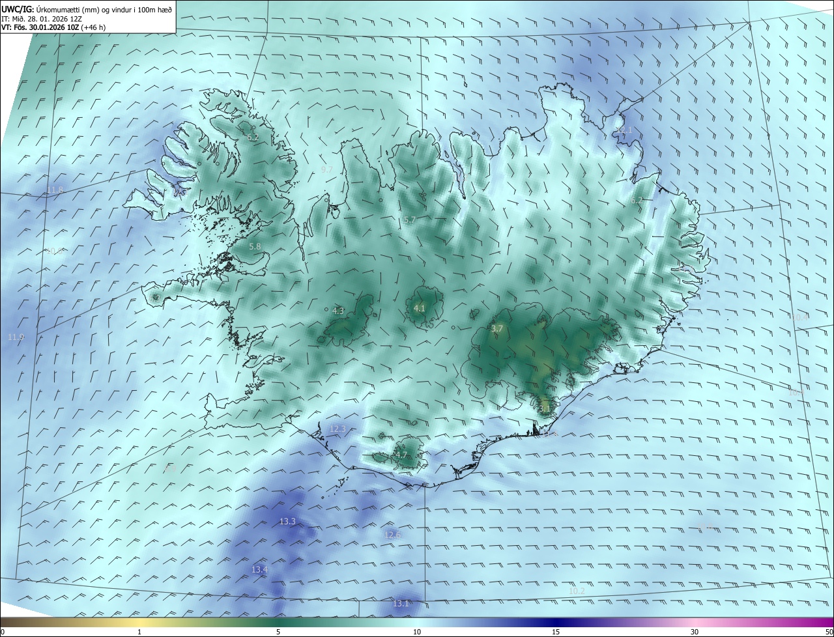Image resolution: width=834 pixels, height=637 pixels.
Task: Click the colorbar label '10'
Action: pos(417,632)
